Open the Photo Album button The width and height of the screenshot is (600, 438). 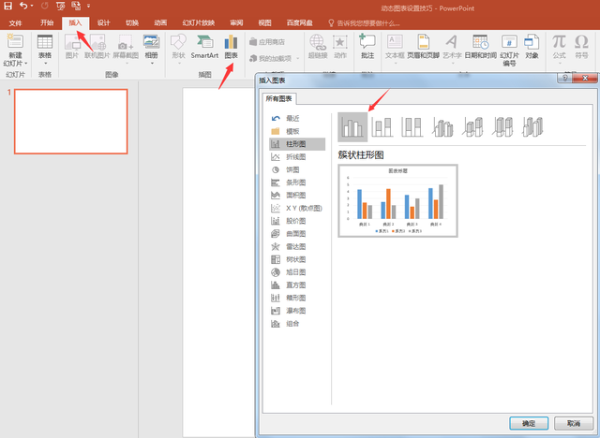coord(152,49)
